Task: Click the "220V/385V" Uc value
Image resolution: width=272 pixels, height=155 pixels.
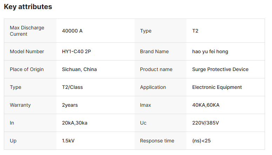Action: [205, 123]
